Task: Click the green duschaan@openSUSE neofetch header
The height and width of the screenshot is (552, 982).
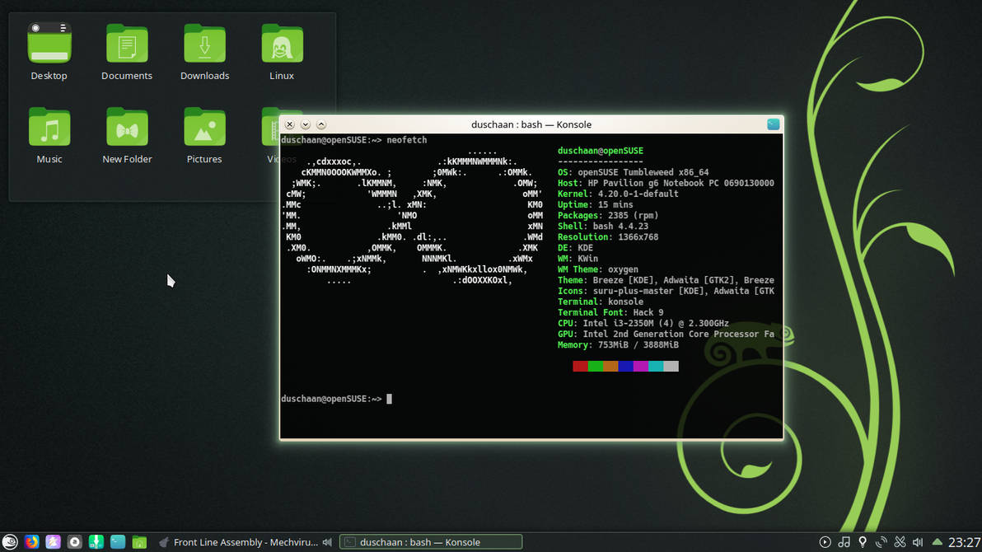Action: coord(601,151)
